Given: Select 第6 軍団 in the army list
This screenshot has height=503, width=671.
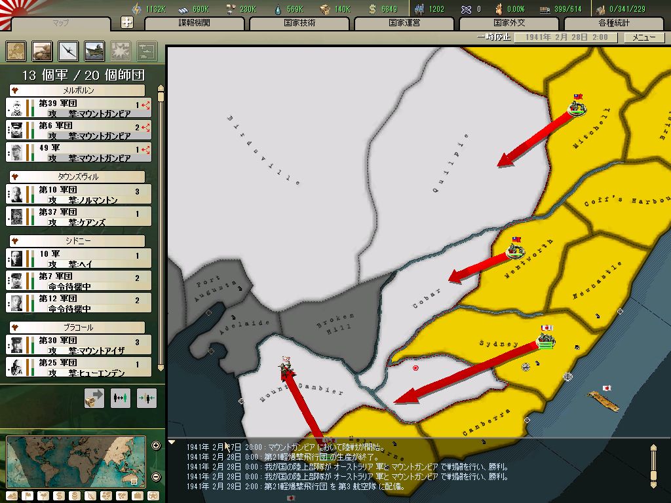Looking at the screenshot, I should tap(79, 130).
